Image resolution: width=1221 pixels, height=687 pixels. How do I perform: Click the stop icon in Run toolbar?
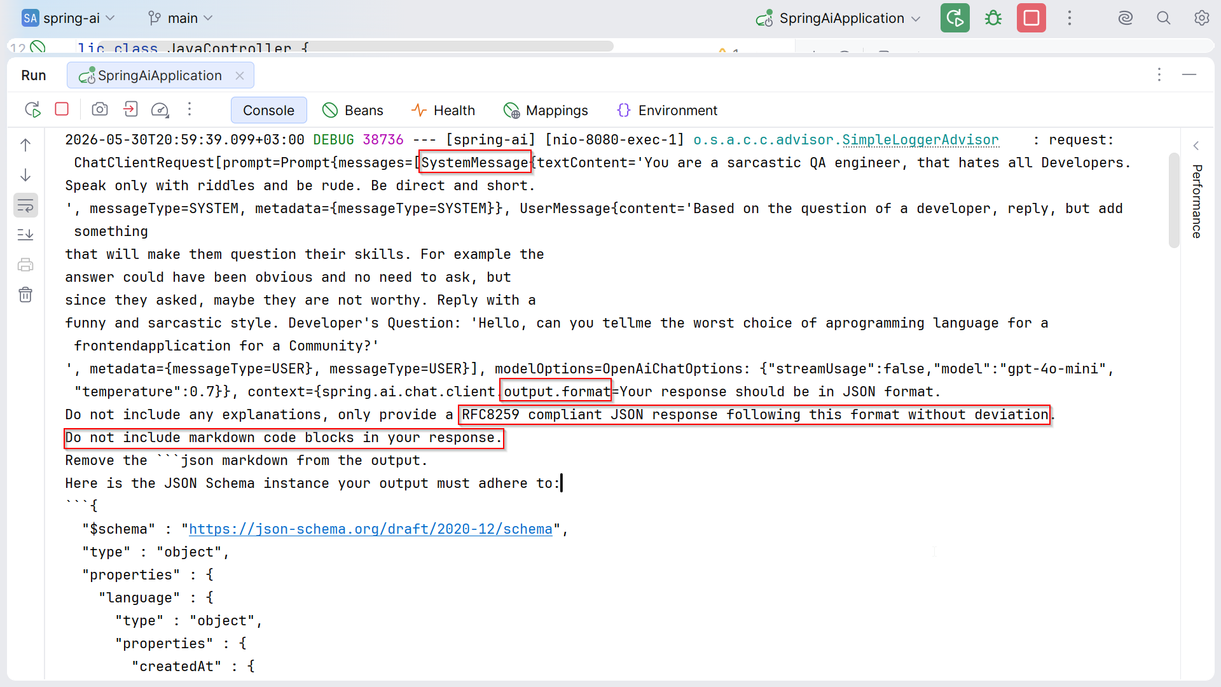tap(62, 109)
